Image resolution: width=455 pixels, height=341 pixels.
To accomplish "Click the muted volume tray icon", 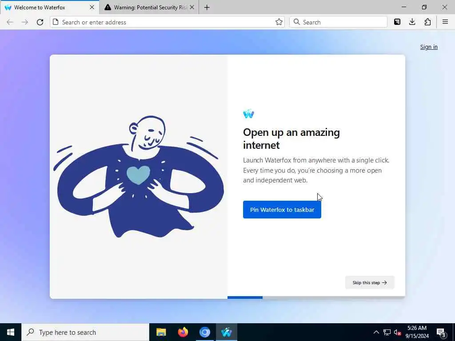I will pos(397,332).
